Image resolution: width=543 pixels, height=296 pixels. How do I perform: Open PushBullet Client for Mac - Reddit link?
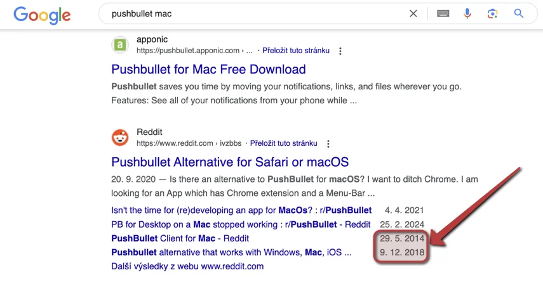pos(180,238)
